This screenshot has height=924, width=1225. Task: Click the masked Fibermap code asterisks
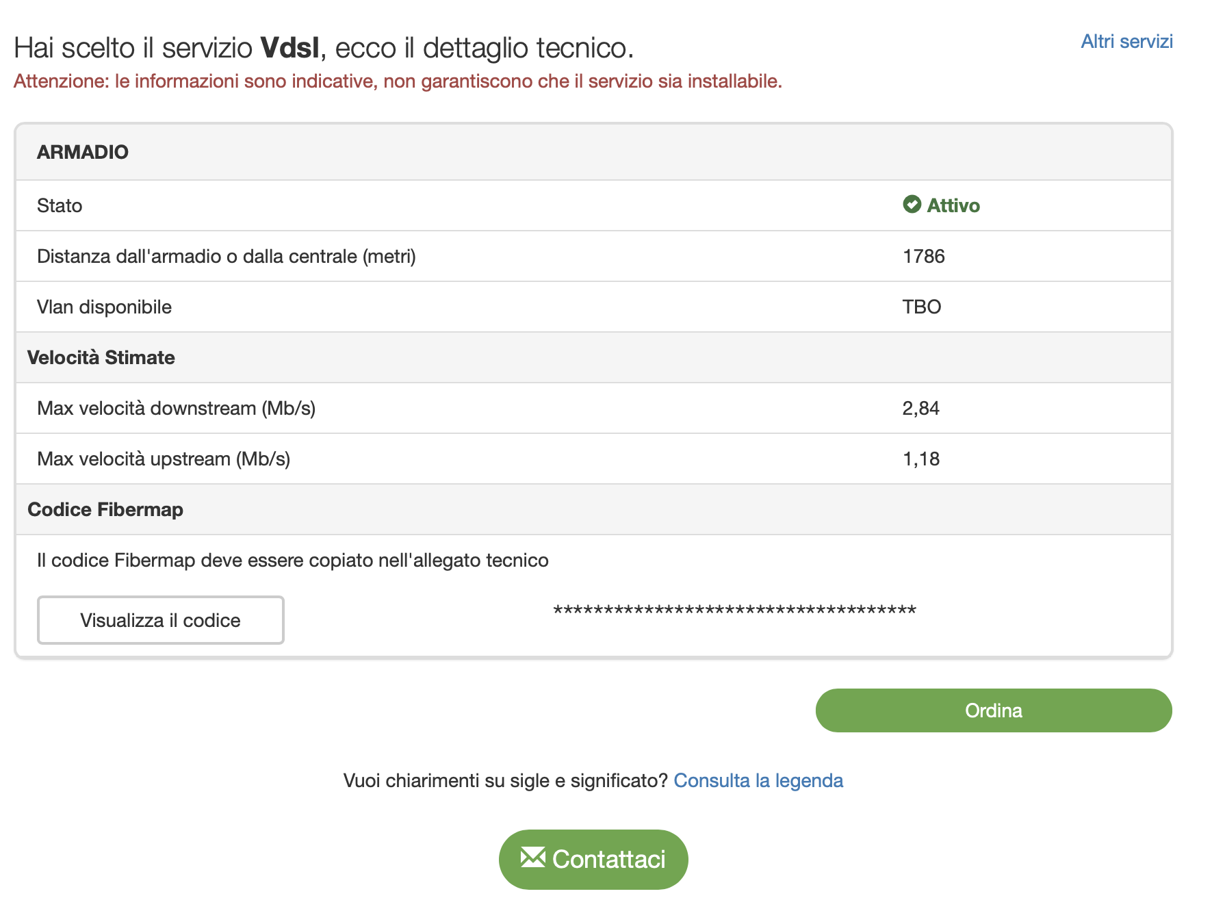[x=734, y=611]
